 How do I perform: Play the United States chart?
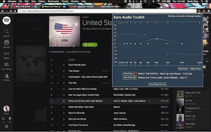point(90,45)
